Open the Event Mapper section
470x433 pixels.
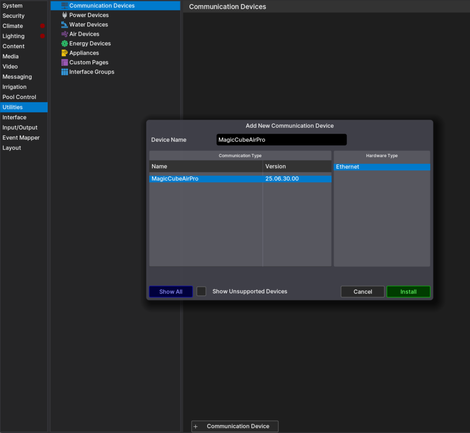(24, 137)
